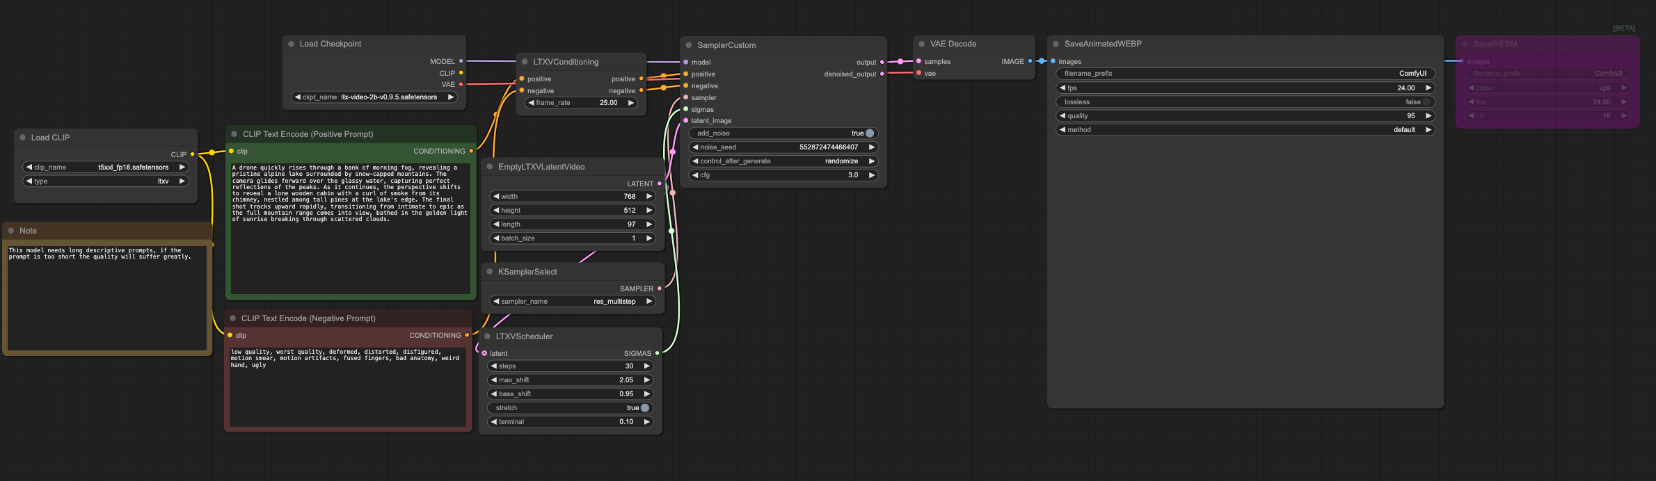1656x481 pixels.
Task: Select next method with method right arrow
Action: point(1428,130)
